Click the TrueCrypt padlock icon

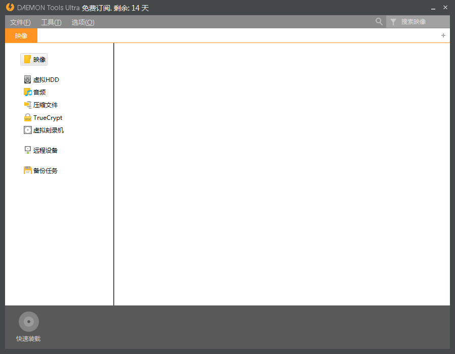(27, 117)
